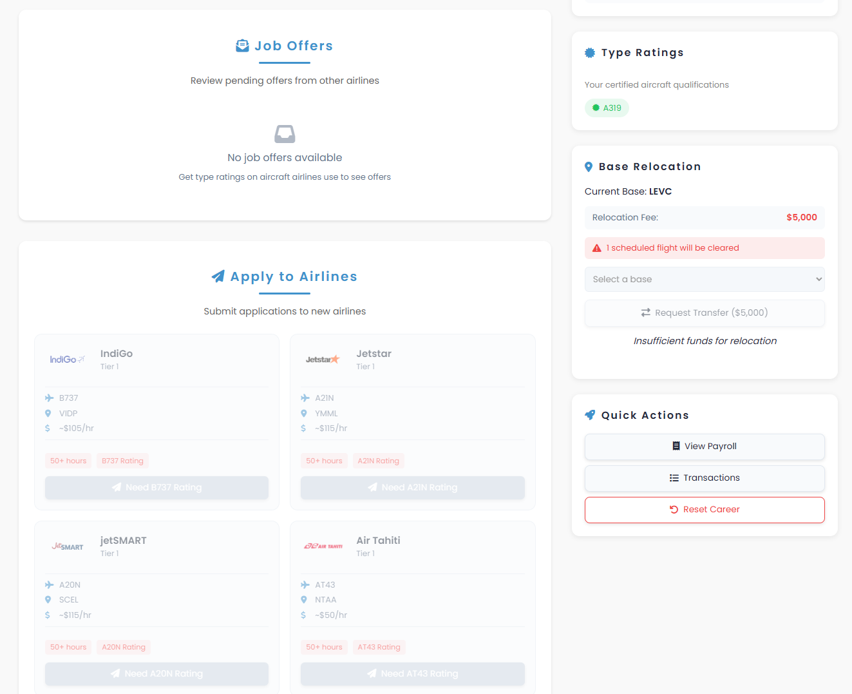The height and width of the screenshot is (694, 852).
Task: Click the 50+ hours tag on IndiGo card
Action: coord(68,461)
